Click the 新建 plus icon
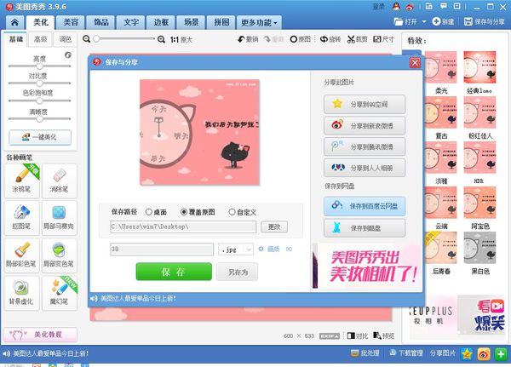 point(436,21)
